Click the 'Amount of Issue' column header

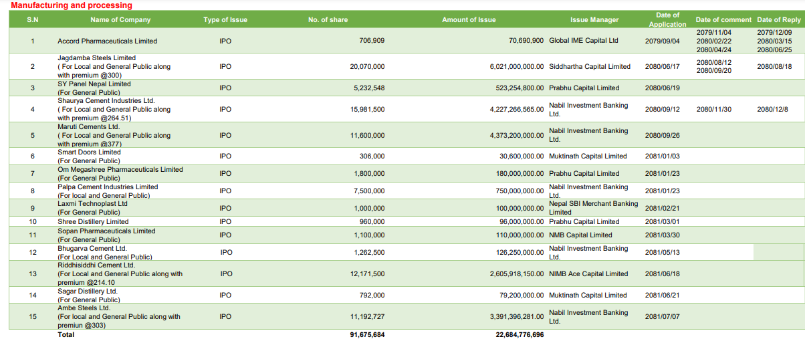469,19
